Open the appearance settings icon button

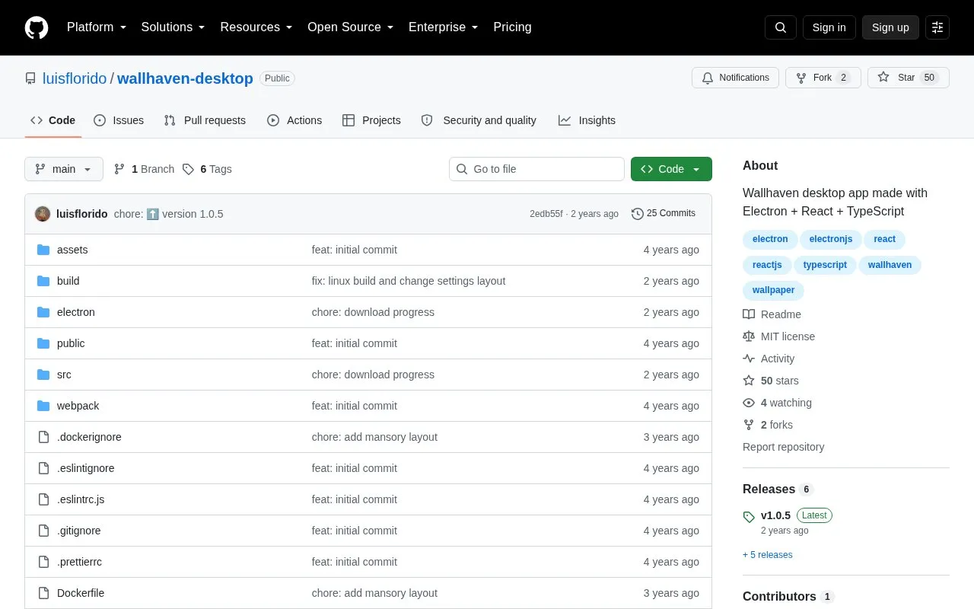click(937, 27)
